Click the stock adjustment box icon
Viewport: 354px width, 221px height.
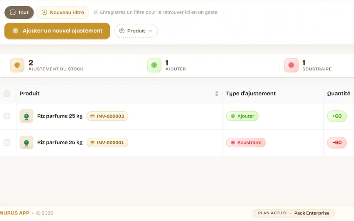pos(17,65)
